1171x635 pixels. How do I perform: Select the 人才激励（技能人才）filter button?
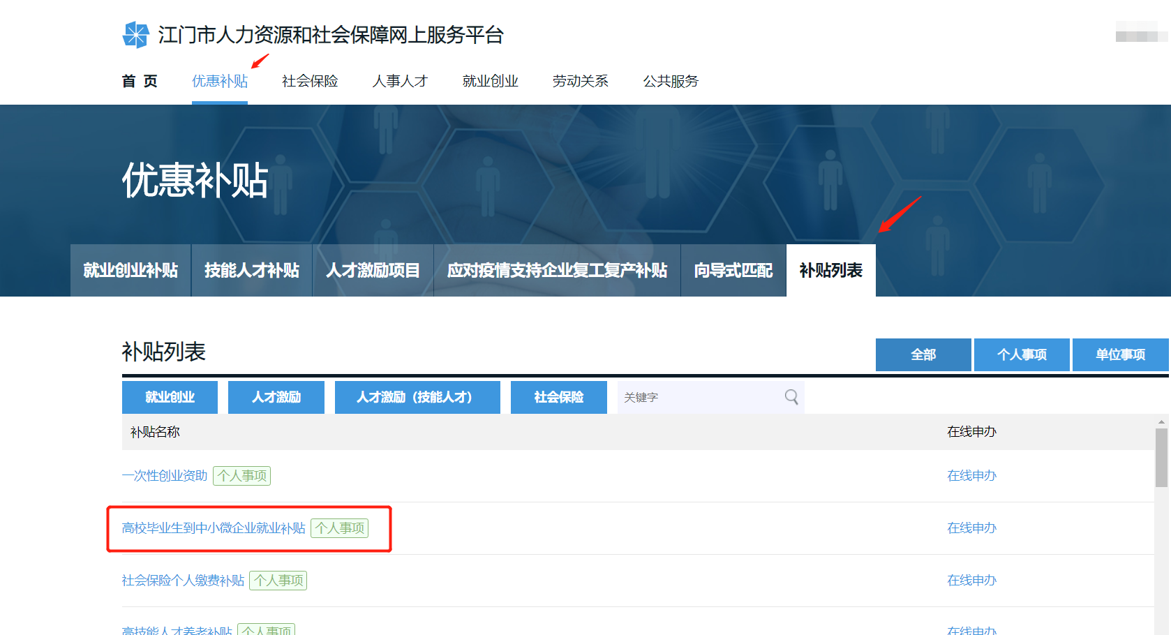tap(417, 397)
